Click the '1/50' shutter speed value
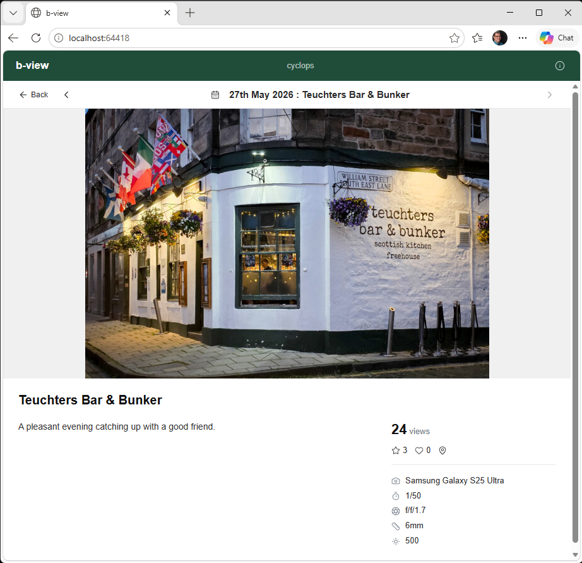 [x=413, y=496]
